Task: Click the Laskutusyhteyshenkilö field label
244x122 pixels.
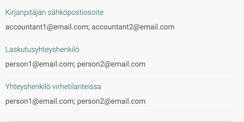Action: pyautogui.click(x=42, y=50)
